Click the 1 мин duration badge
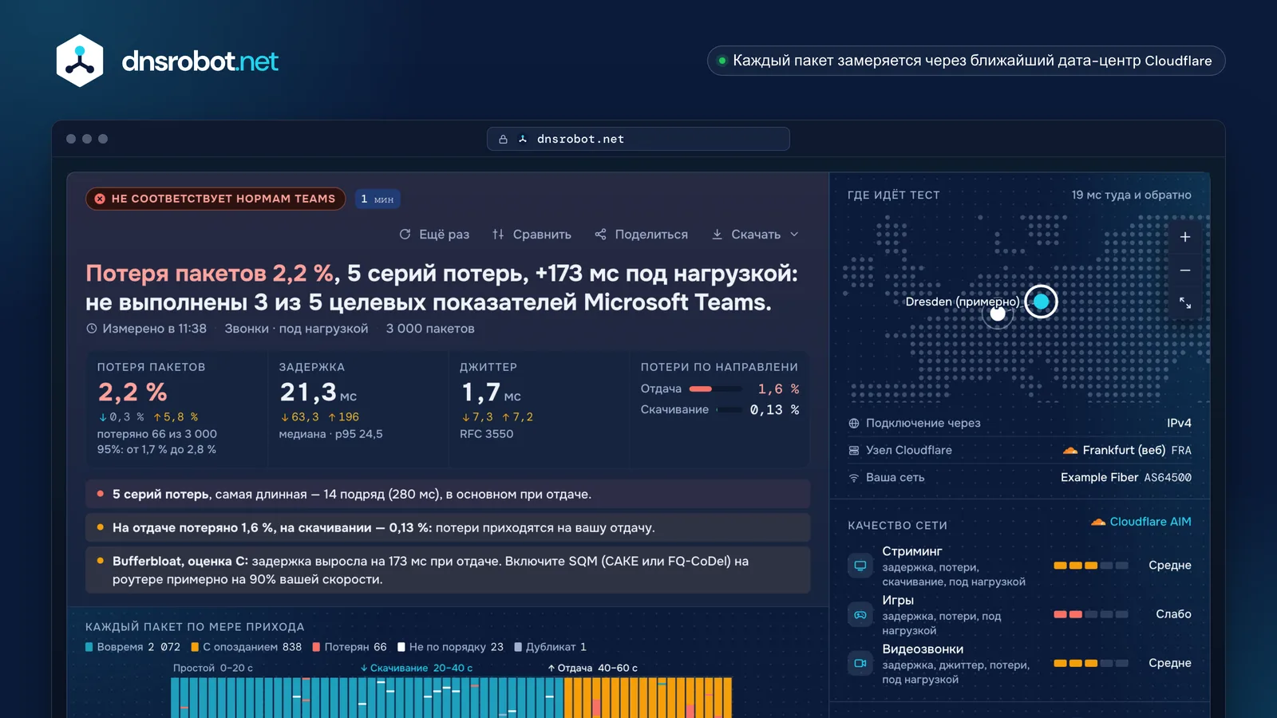The image size is (1277, 718). (378, 199)
